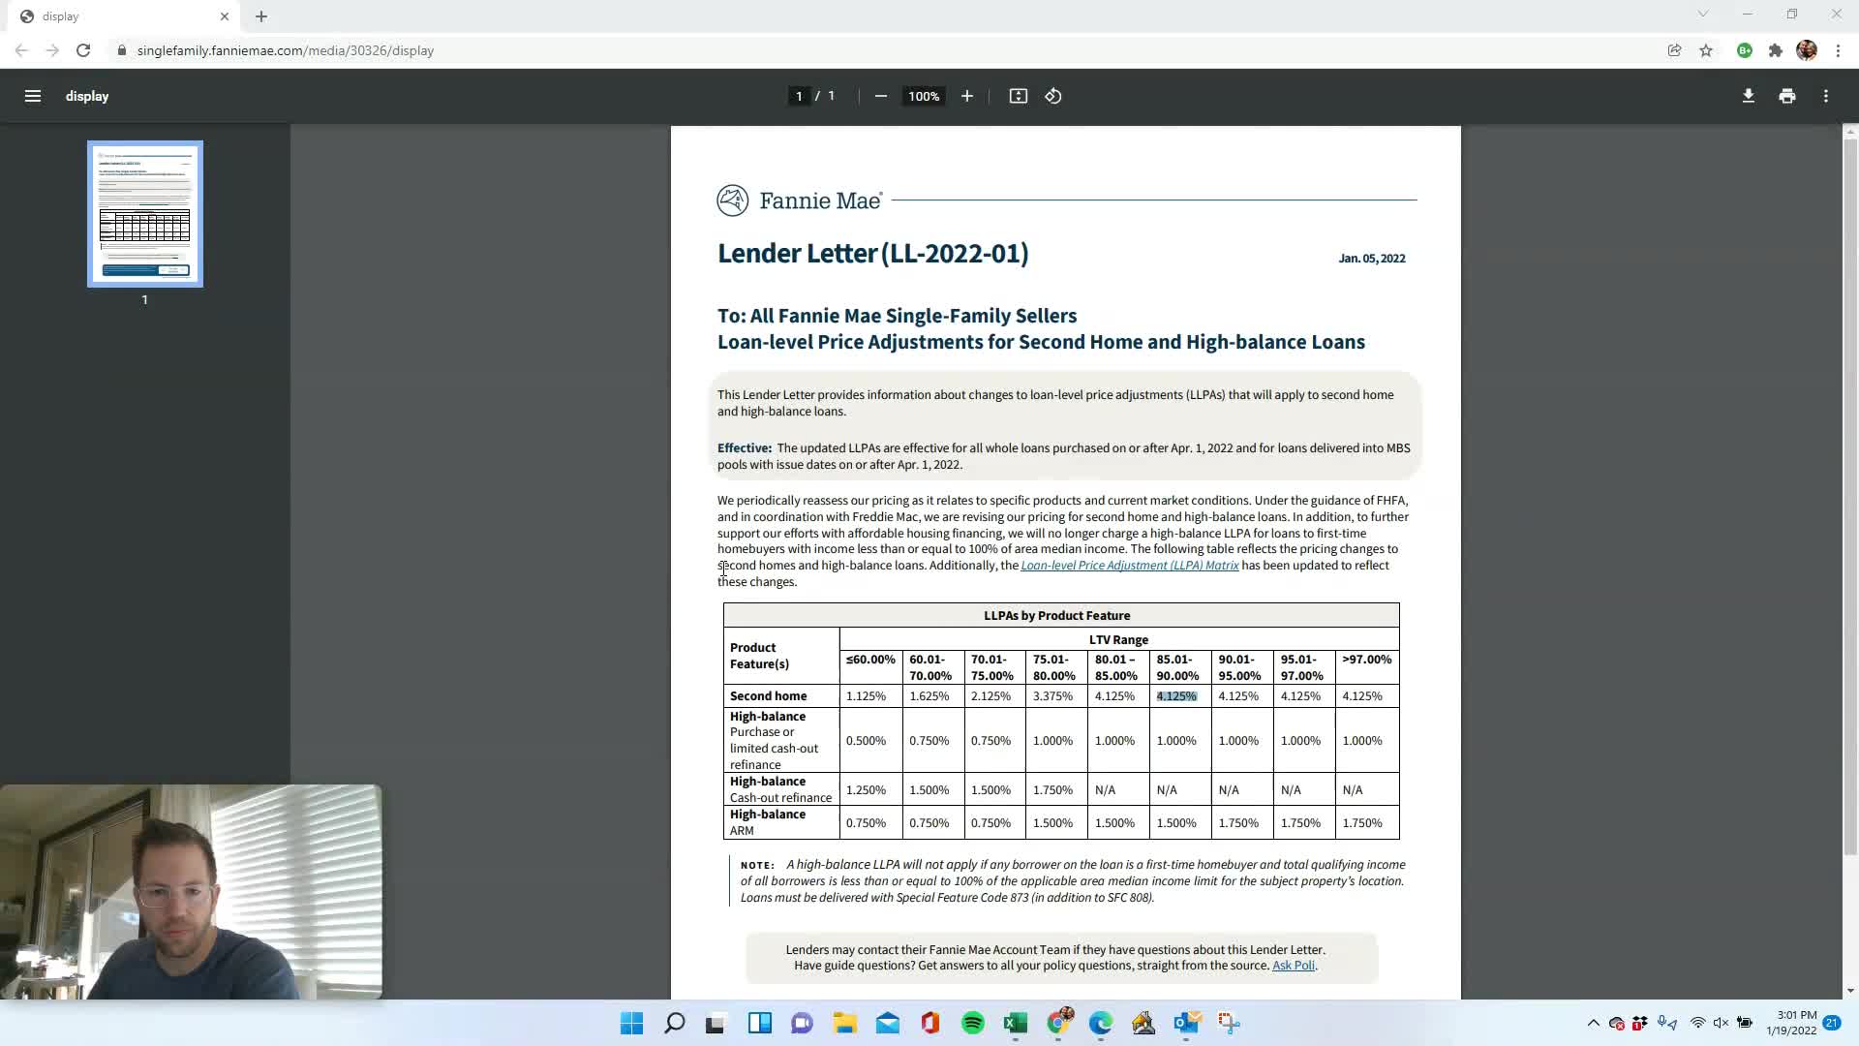
Task: Open Task View on the taskbar
Action: (716, 1023)
